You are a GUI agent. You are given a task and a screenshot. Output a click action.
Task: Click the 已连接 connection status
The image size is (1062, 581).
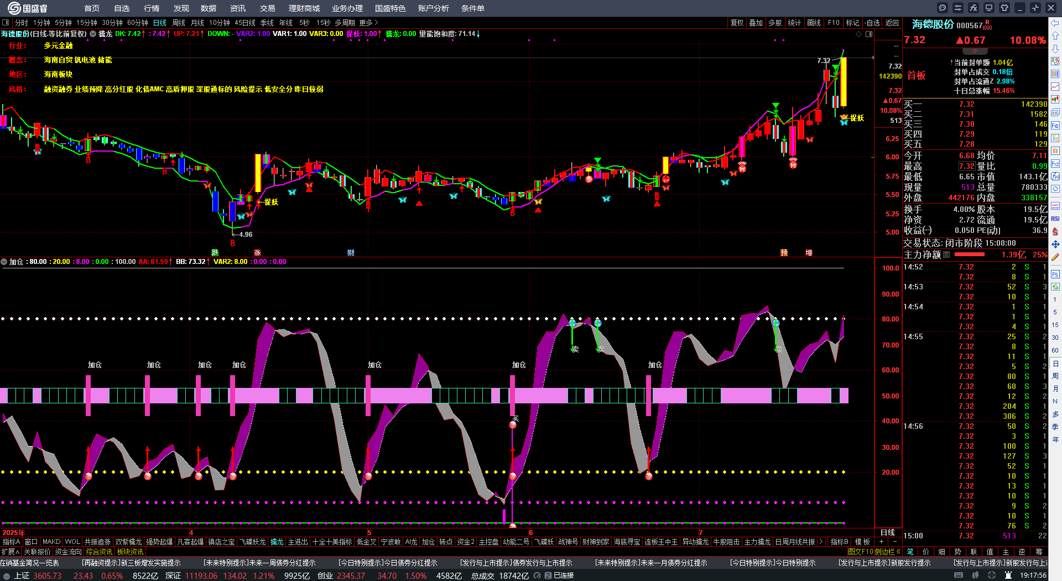pyautogui.click(x=564, y=575)
